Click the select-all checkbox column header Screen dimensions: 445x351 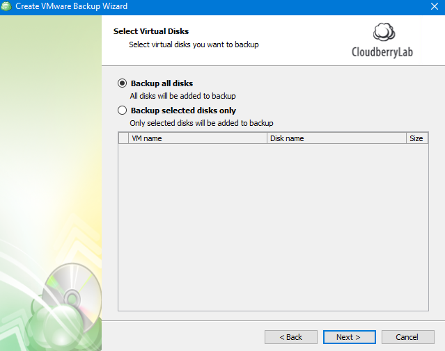[123, 138]
